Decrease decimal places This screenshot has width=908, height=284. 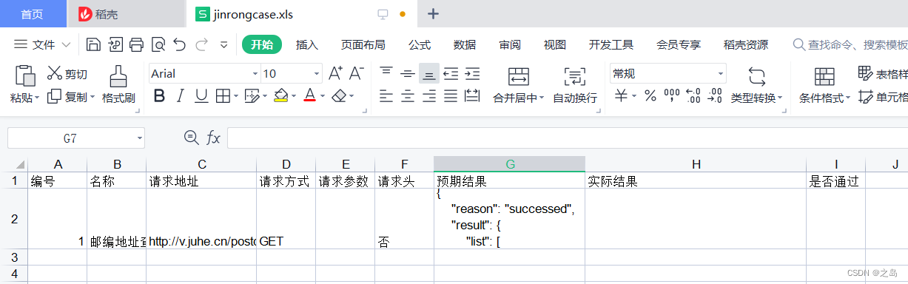pyautogui.click(x=715, y=96)
